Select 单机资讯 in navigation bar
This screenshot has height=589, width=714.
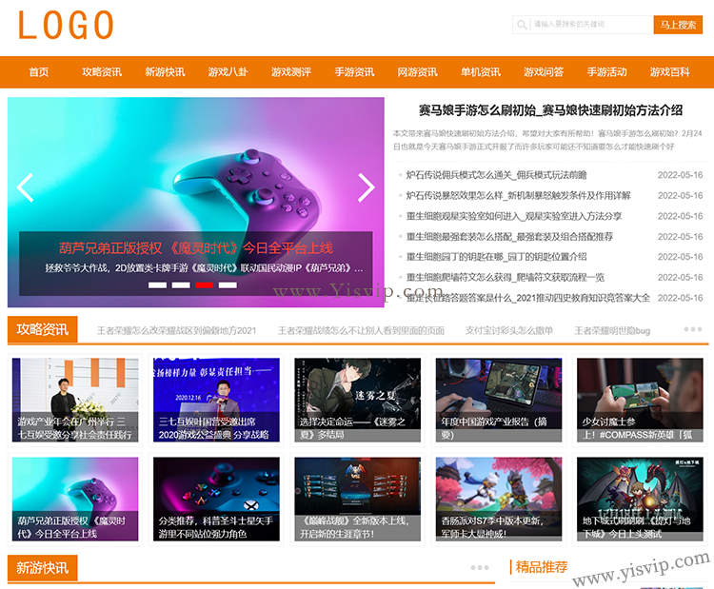click(x=481, y=72)
